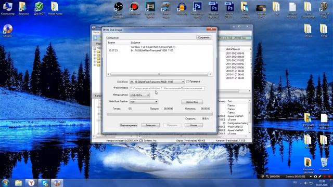Expand the last folder in UltraISO image tree

coord(95,65)
